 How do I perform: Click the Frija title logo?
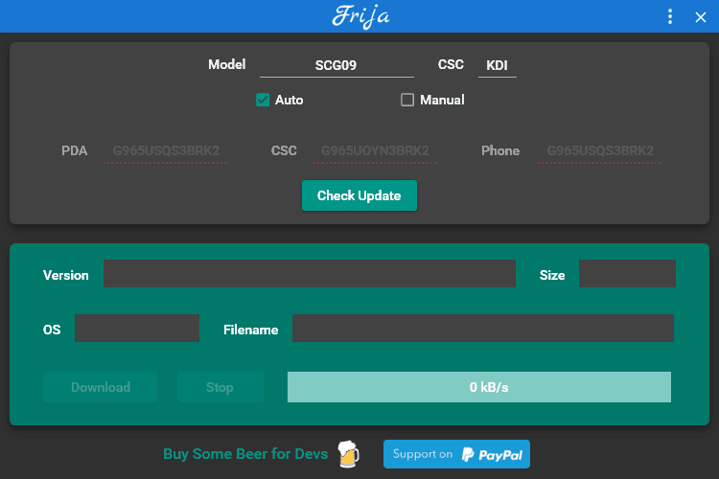360,16
